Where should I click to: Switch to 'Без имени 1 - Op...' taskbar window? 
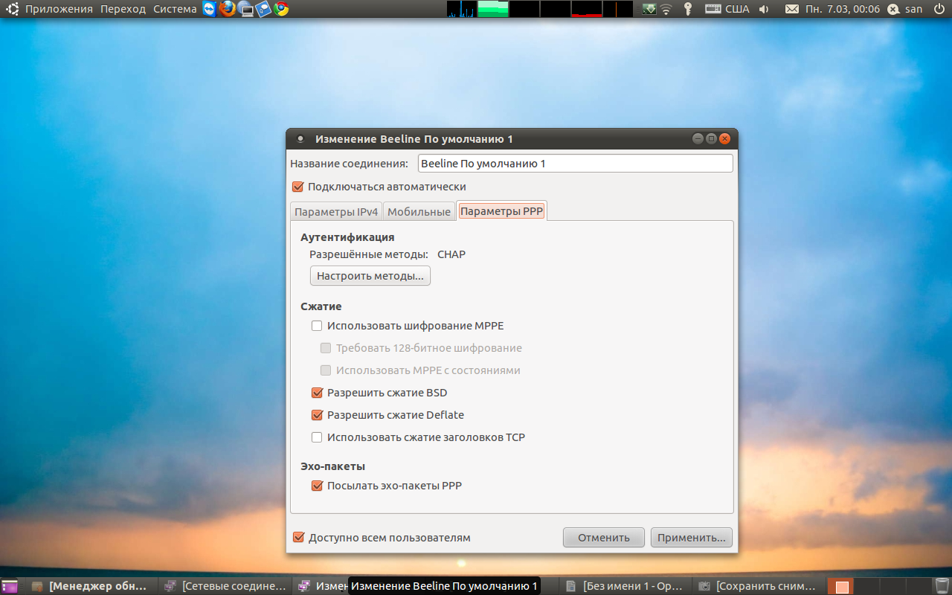[x=626, y=586]
